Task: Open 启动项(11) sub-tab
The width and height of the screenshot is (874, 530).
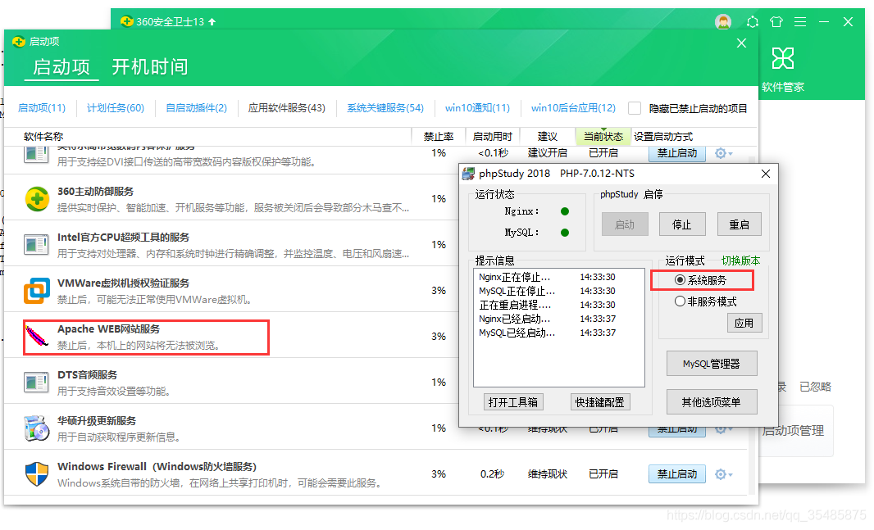Action: [41, 108]
